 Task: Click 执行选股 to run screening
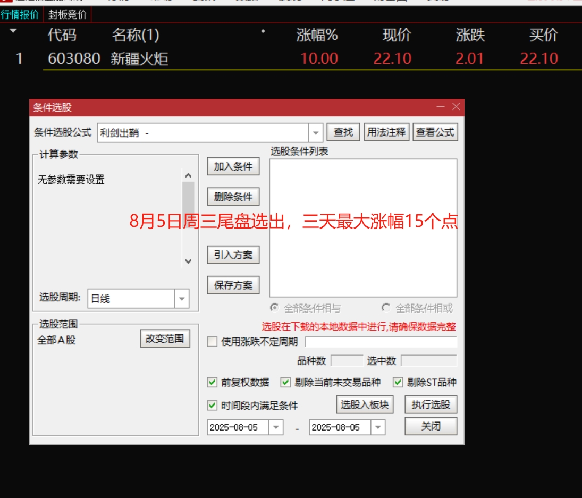point(431,404)
